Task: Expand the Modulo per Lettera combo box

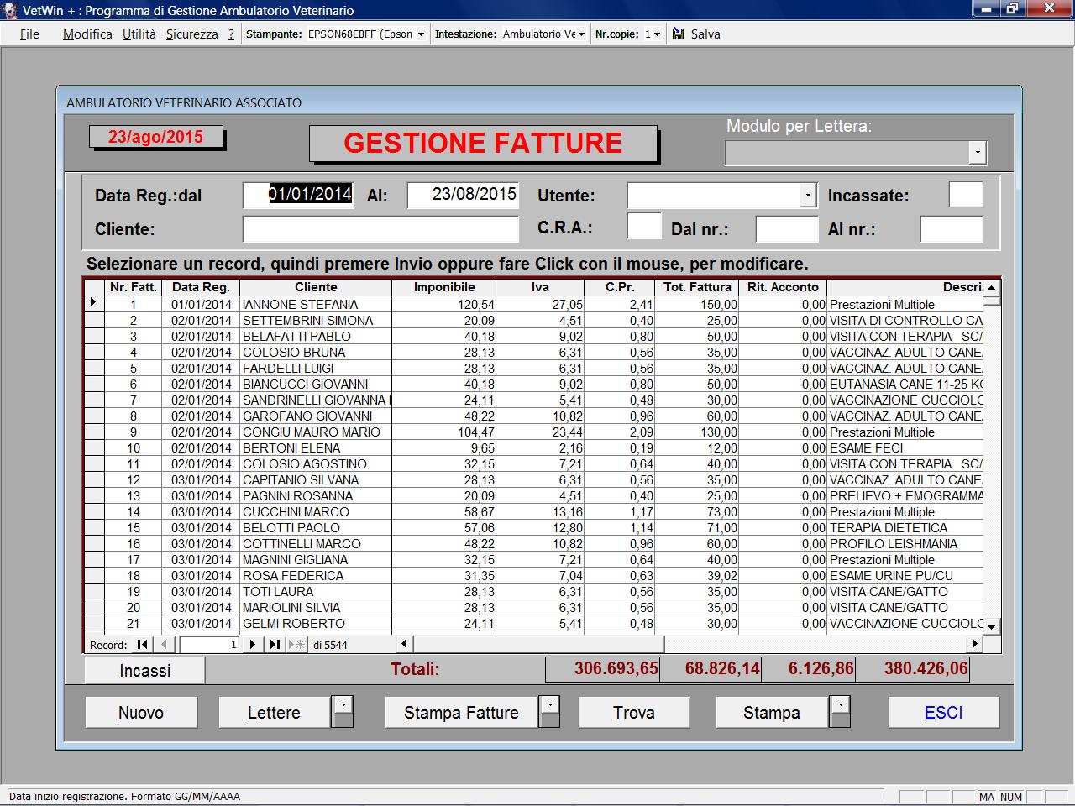Action: tap(977, 153)
